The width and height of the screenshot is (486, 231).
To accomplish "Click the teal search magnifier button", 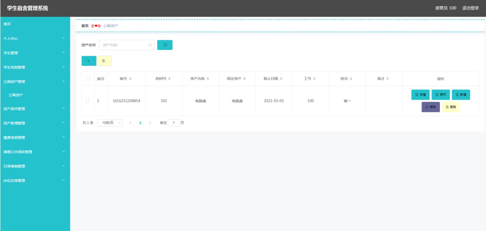I will pyautogui.click(x=165, y=45).
